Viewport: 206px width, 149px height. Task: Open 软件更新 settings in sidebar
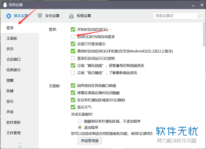point(20,122)
